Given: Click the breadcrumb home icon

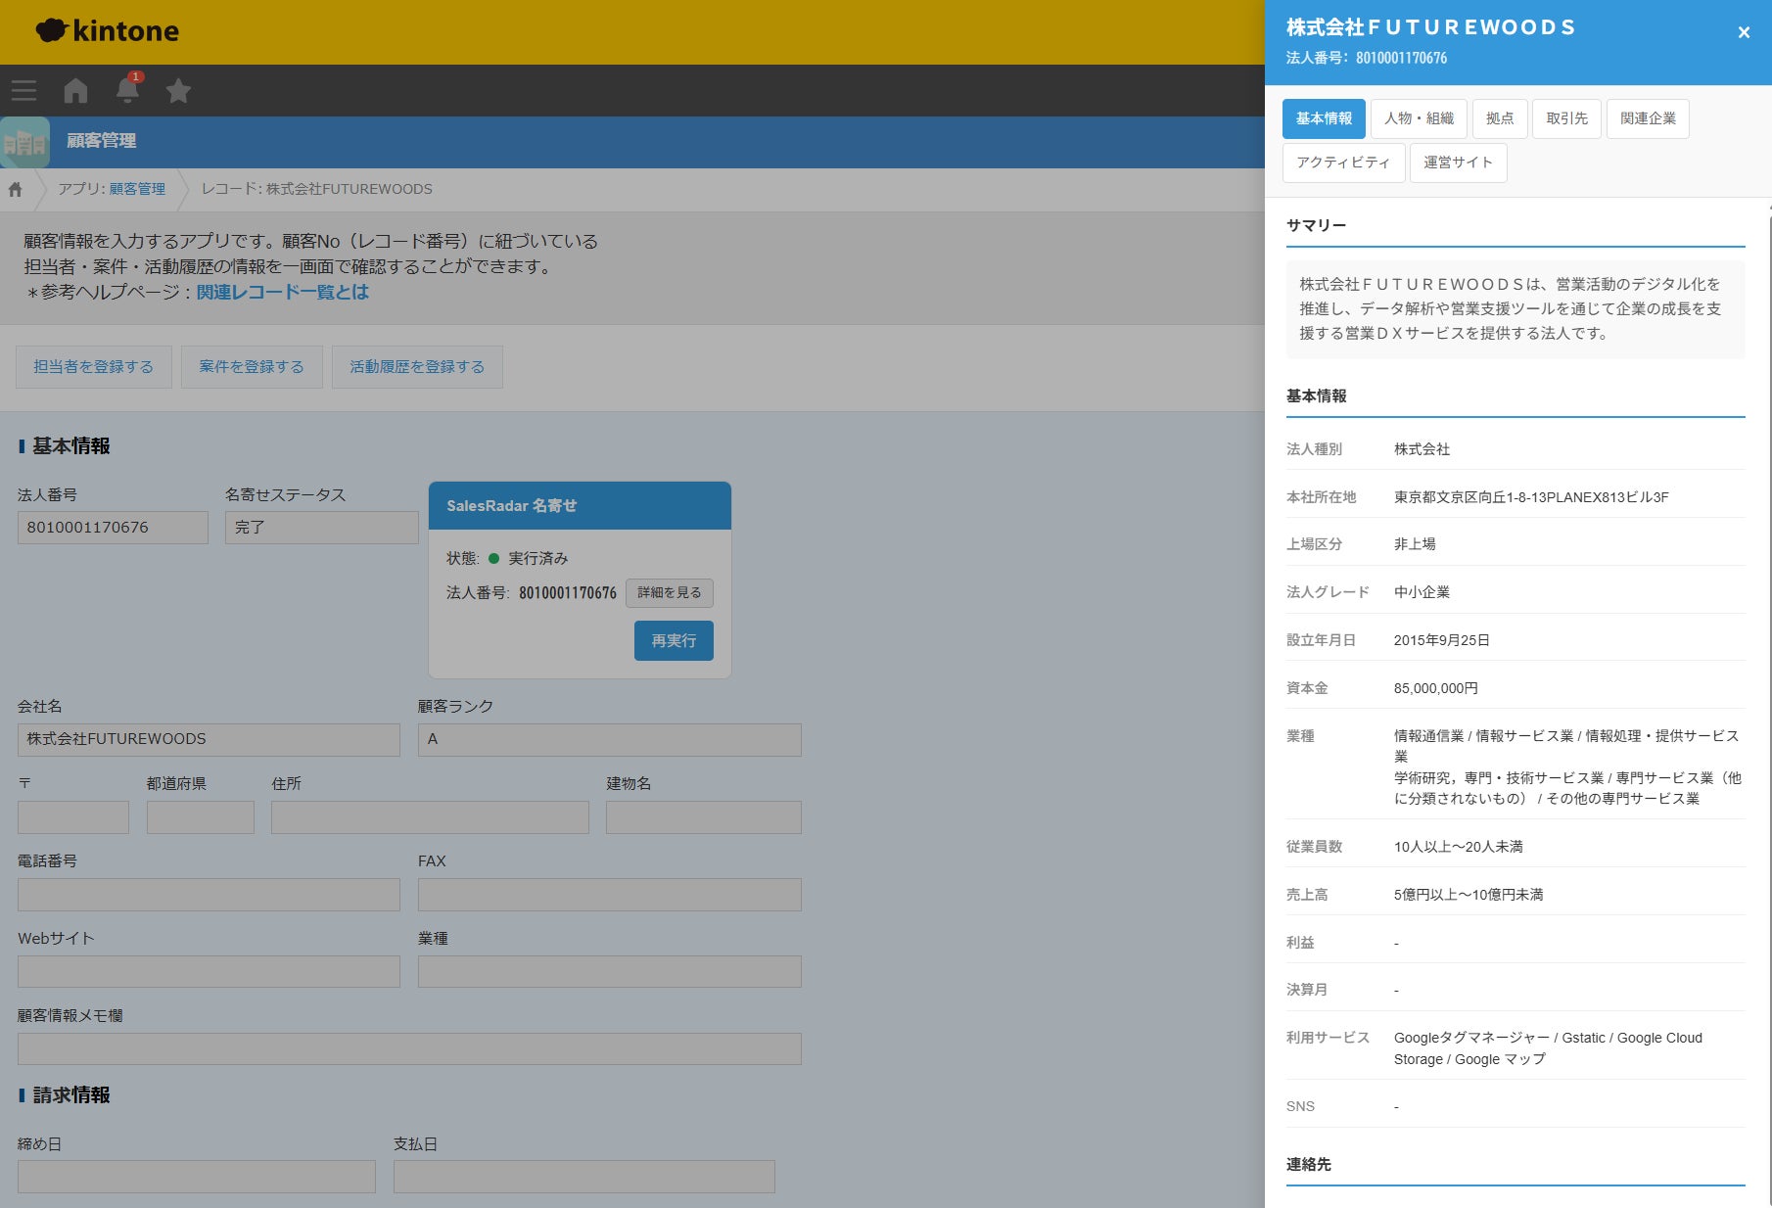Looking at the screenshot, I should [16, 190].
